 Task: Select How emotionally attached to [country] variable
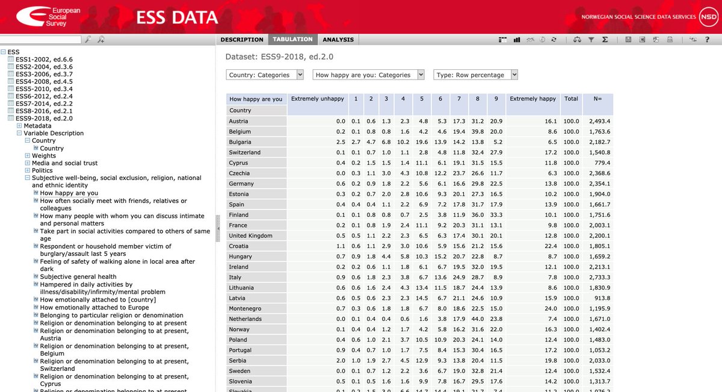(98, 300)
